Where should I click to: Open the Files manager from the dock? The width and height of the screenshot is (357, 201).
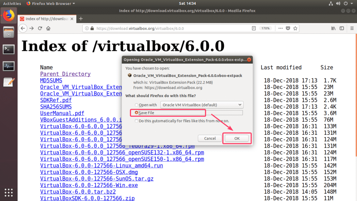(9, 32)
